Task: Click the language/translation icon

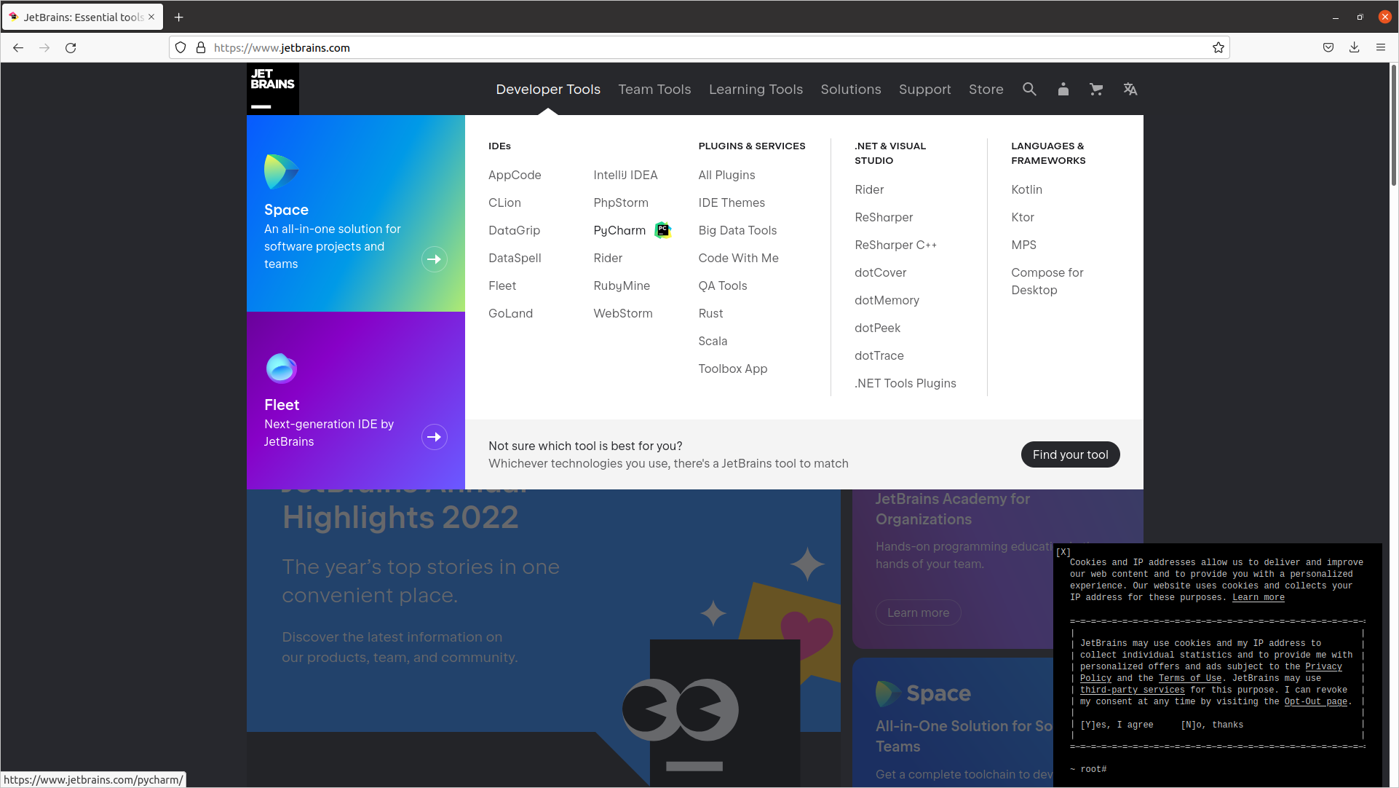Action: 1130,88
